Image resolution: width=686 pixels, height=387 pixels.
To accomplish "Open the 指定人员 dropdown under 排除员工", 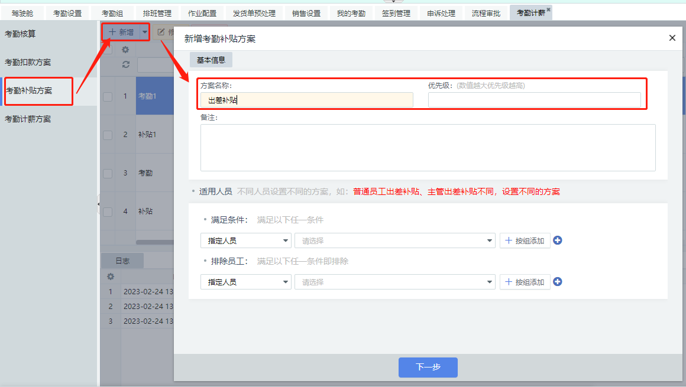I will (x=246, y=282).
